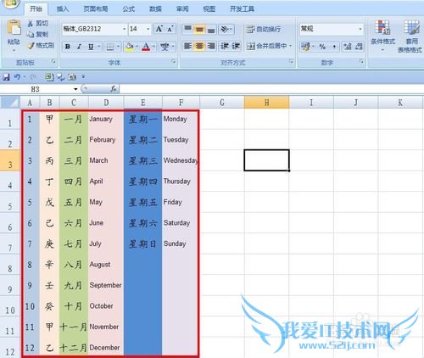Middle align cell content
The image size is (424, 358).
199,29
